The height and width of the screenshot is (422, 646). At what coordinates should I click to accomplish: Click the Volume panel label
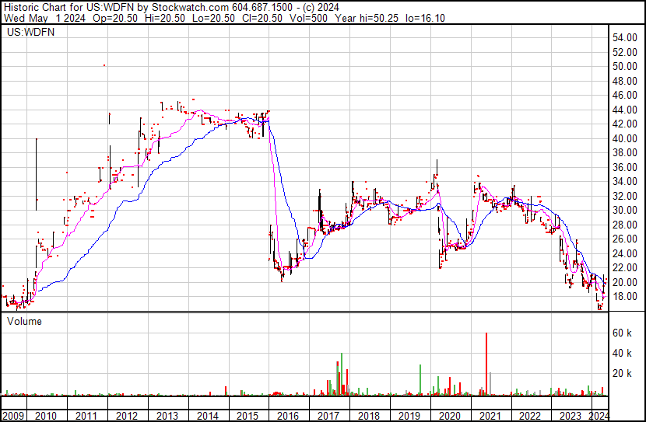[x=24, y=321]
